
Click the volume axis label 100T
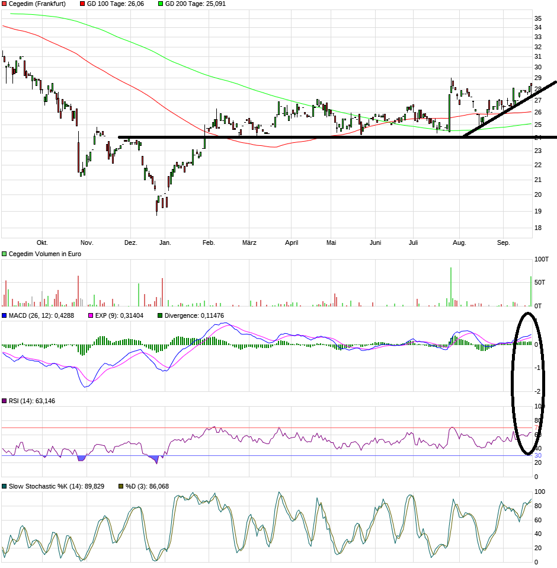tap(542, 259)
